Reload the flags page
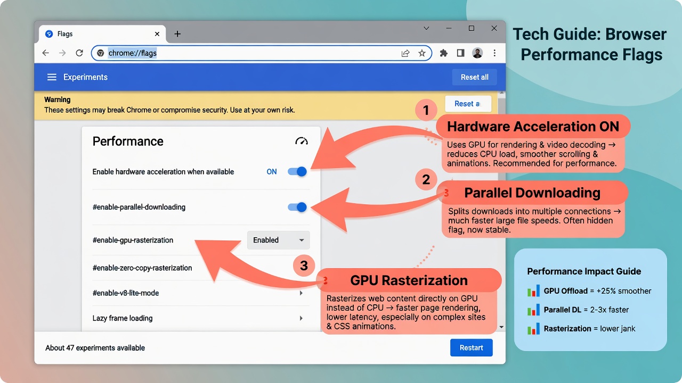 (79, 53)
